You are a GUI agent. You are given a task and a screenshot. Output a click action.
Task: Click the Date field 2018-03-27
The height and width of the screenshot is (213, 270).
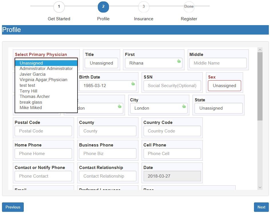172,176
